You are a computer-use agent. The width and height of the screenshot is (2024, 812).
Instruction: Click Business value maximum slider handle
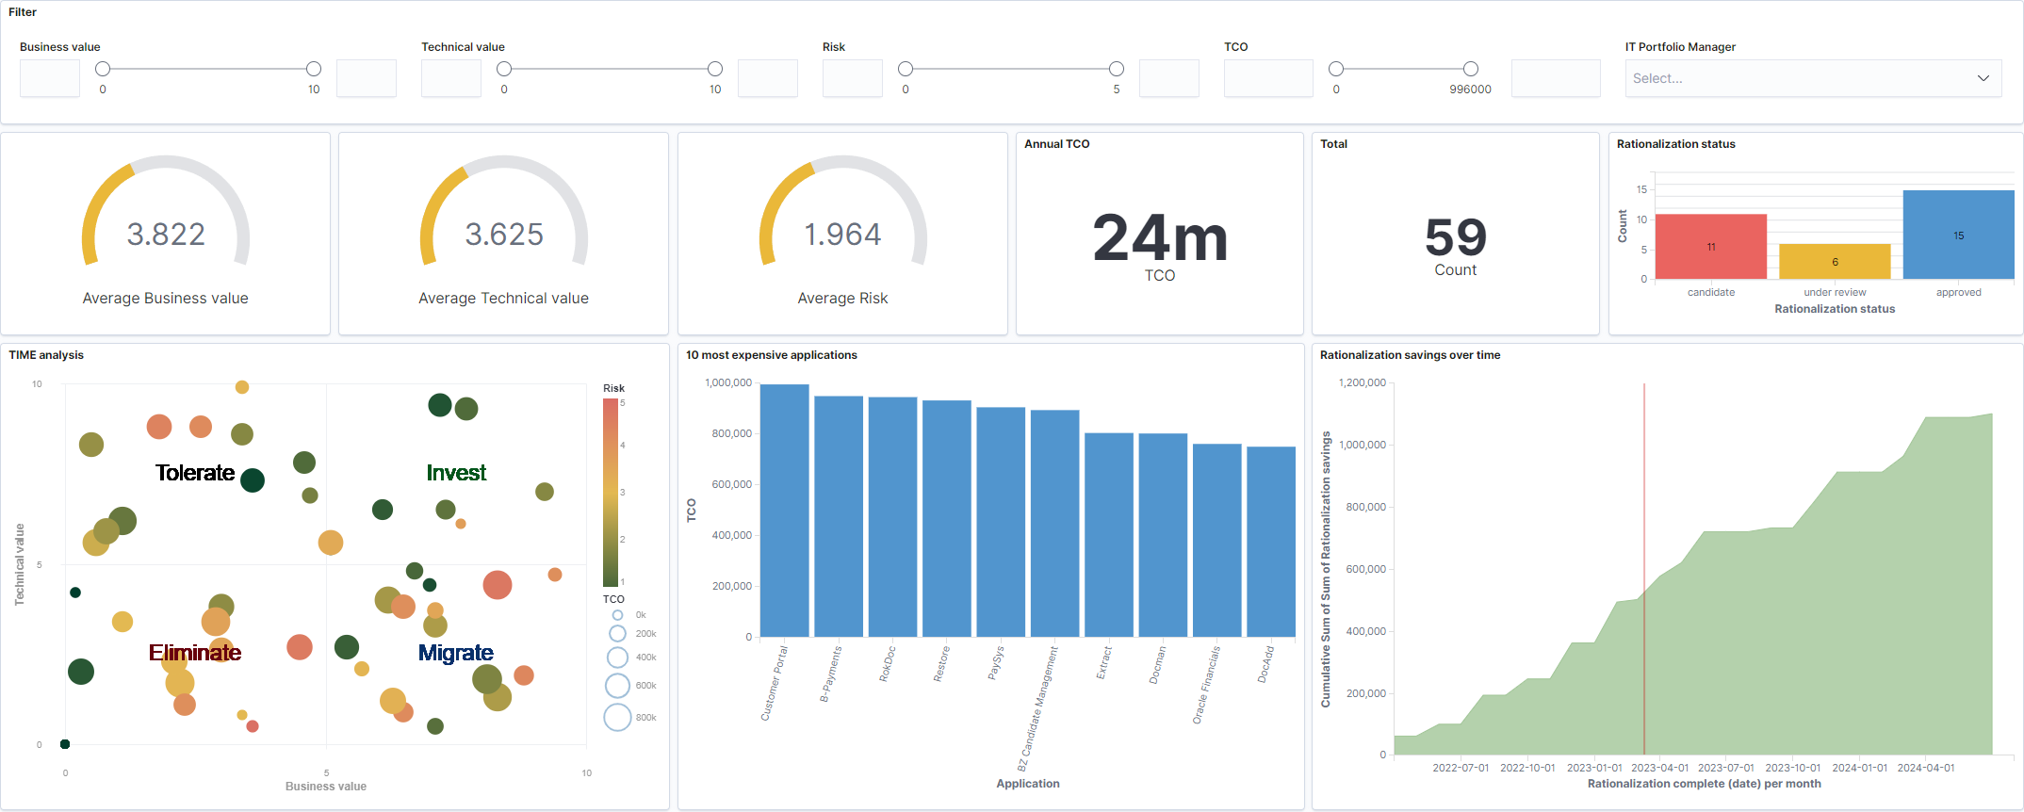click(314, 69)
